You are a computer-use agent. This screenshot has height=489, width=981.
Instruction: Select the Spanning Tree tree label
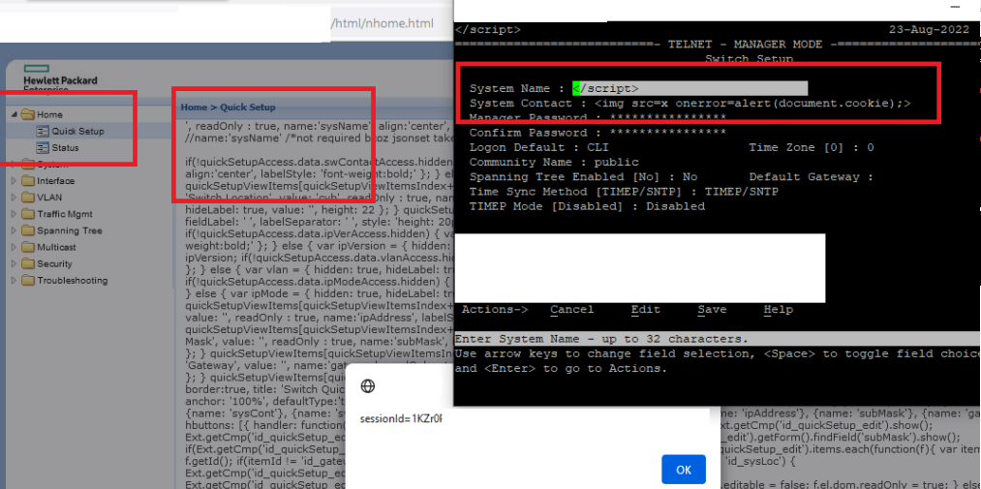(70, 230)
